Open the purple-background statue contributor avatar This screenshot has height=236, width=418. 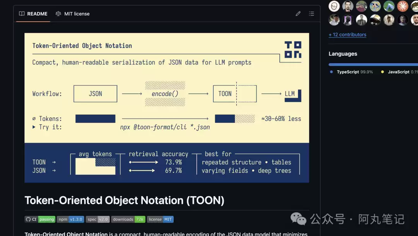(x=348, y=20)
